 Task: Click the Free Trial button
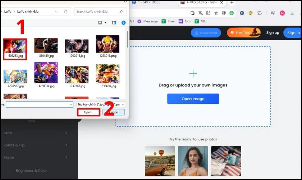(244, 33)
